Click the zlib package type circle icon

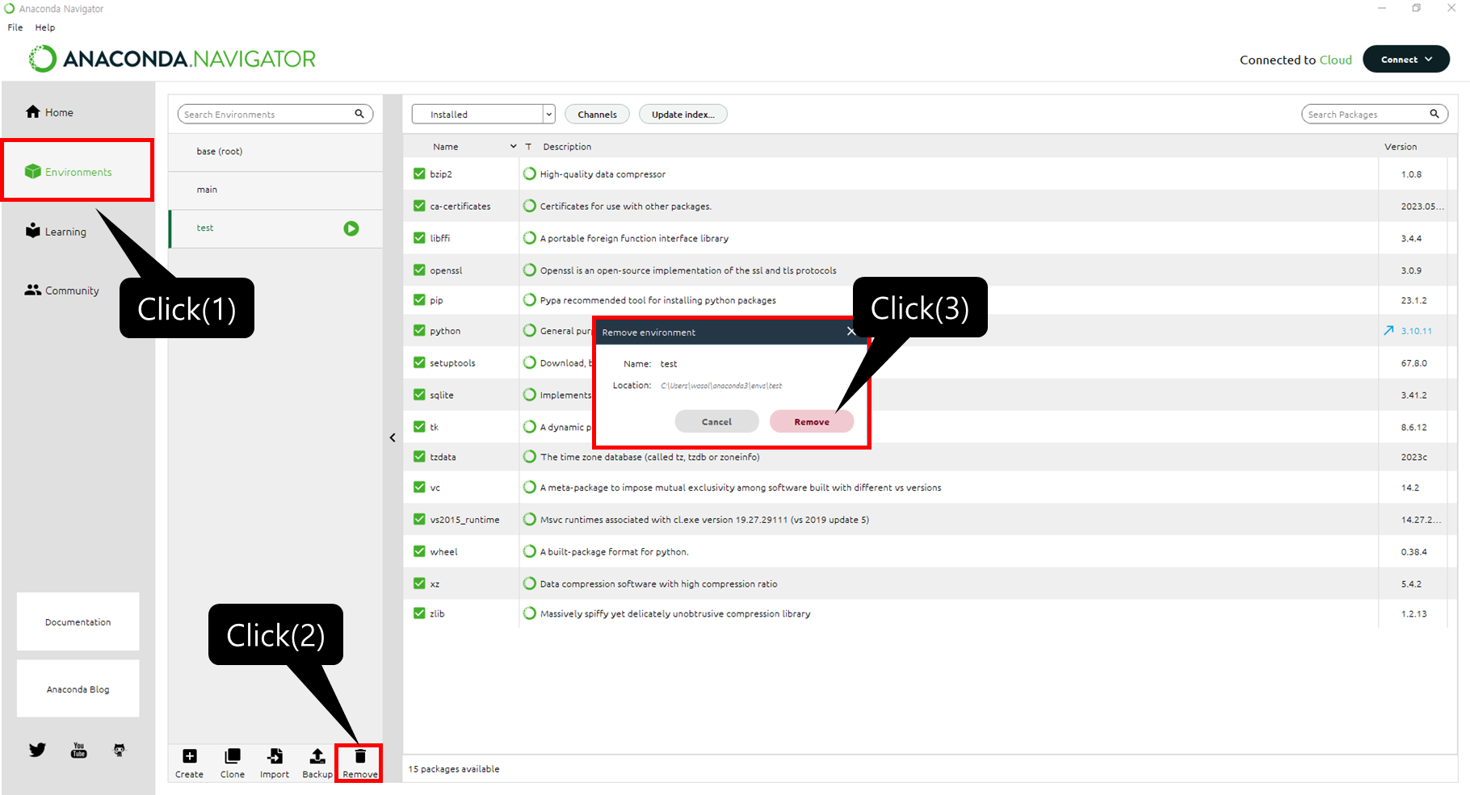pos(530,613)
